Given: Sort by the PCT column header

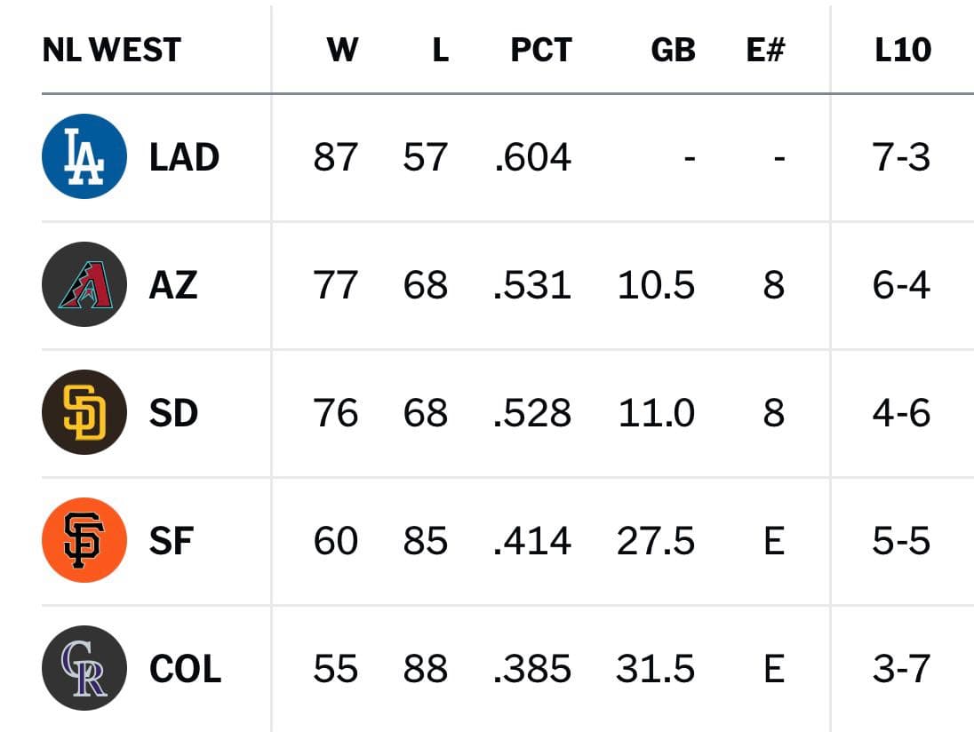Looking at the screenshot, I should coord(540,50).
